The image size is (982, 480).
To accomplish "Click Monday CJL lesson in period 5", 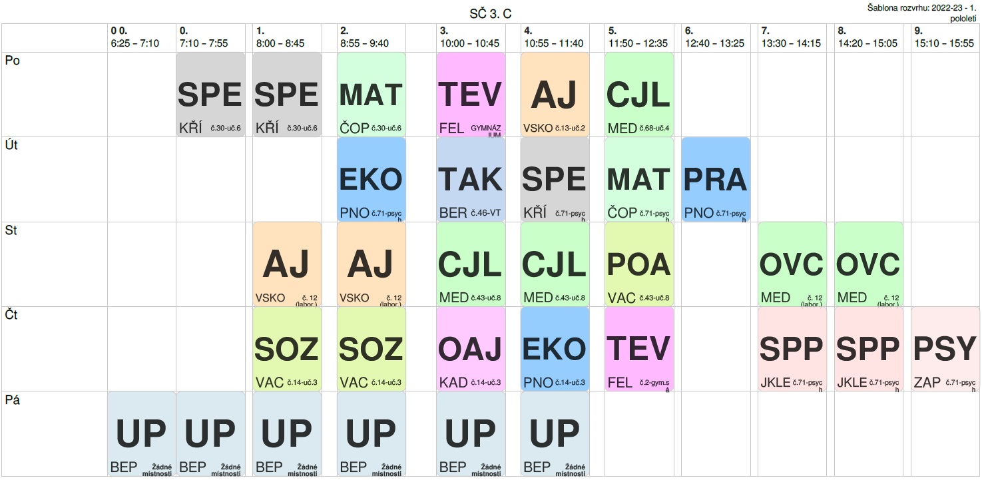I will point(638,95).
